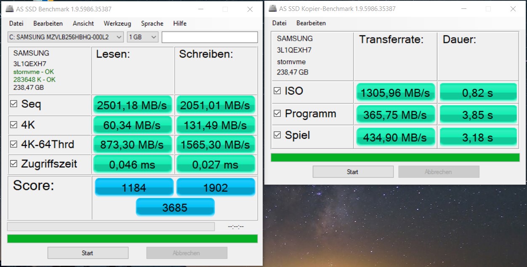Click the ISO transfer rate 1305,96 MB/s

[396, 93]
